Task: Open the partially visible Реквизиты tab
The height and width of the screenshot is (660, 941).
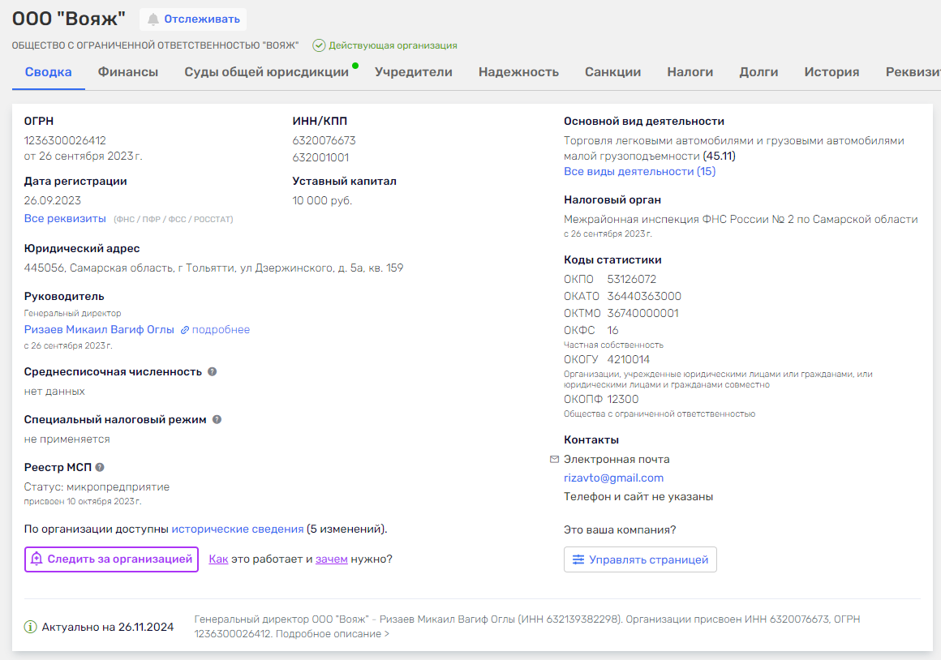Action: coord(913,72)
